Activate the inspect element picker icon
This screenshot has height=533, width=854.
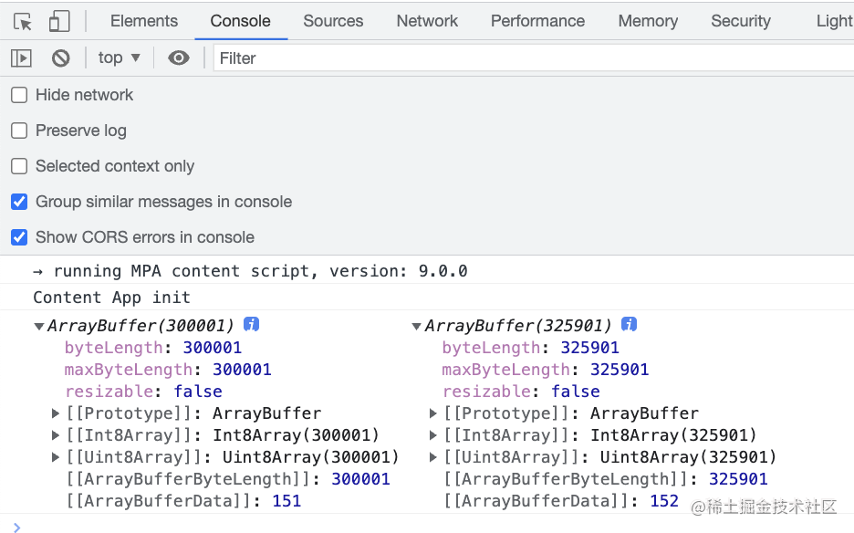23,21
